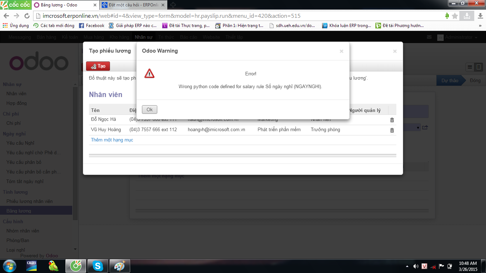The image size is (486, 273).
Task: Close the Odoo Warning dialog with its X
Action: tap(342, 51)
